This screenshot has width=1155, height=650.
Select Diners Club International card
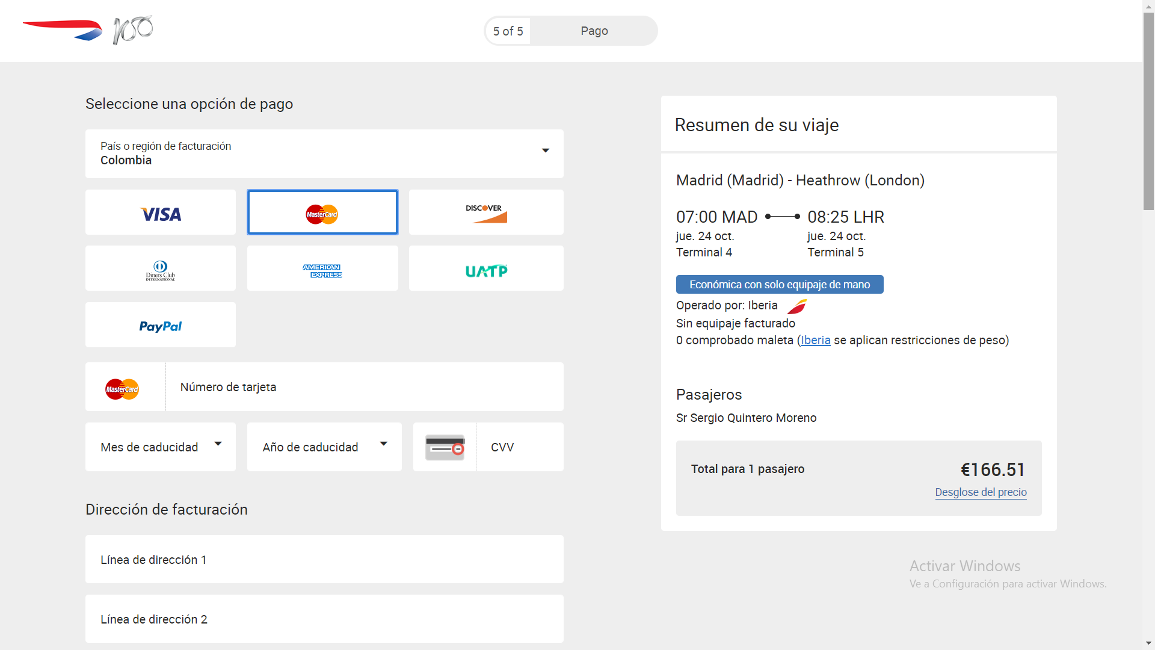[161, 268]
